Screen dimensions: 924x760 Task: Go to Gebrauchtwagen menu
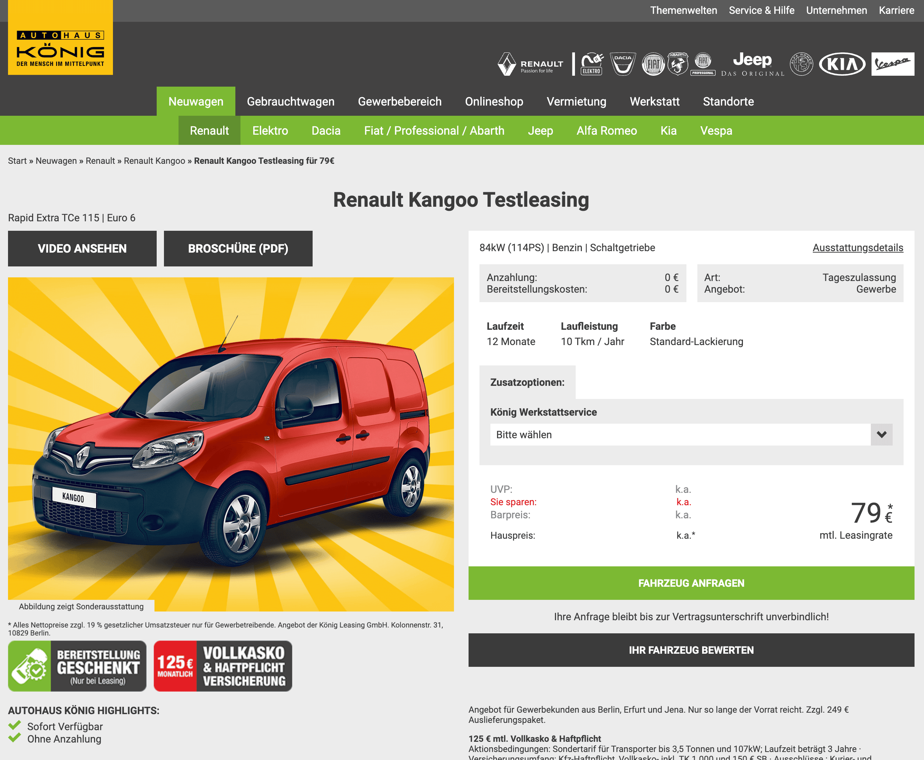click(290, 101)
